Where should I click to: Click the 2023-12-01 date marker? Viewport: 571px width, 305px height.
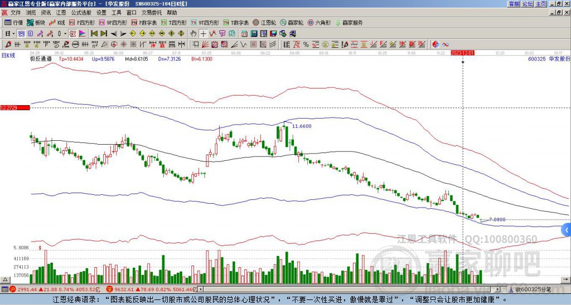click(x=462, y=53)
